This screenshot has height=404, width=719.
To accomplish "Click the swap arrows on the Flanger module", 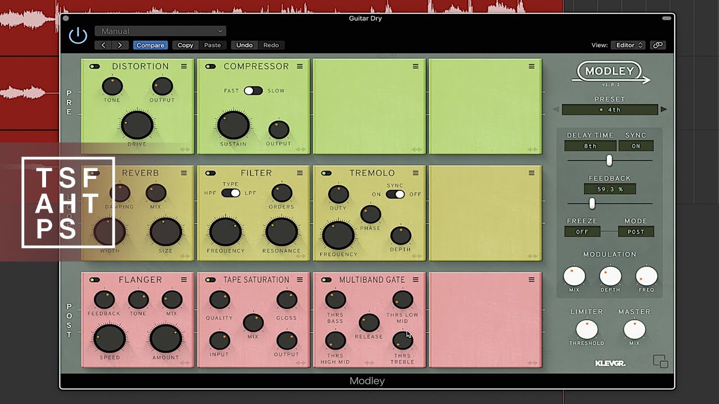I will tap(185, 362).
